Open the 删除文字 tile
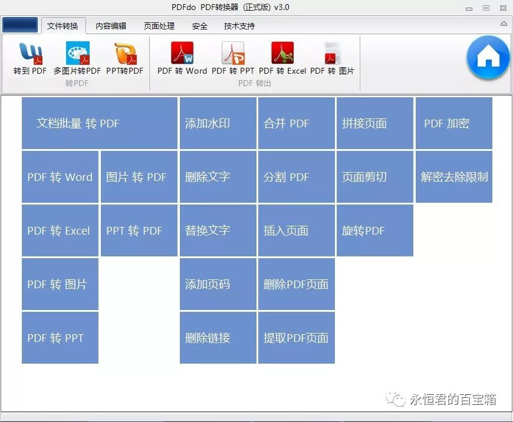 [x=218, y=177]
